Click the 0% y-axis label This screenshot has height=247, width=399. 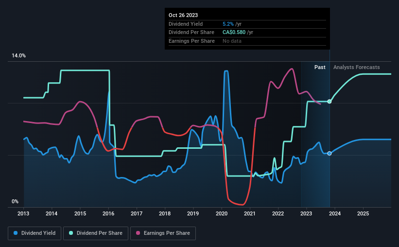click(x=15, y=201)
